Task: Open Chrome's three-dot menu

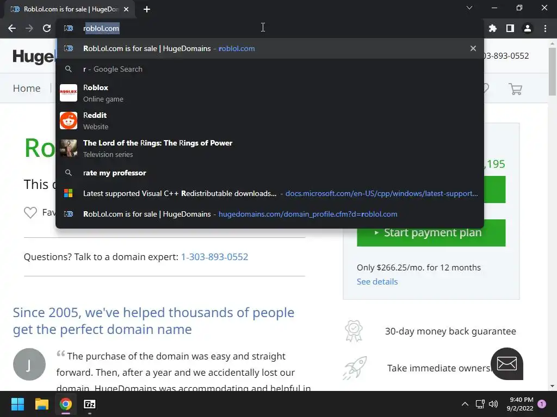Action: (545, 28)
